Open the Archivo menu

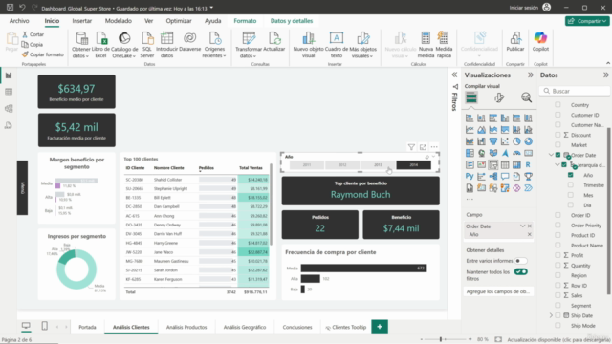[x=19, y=21]
